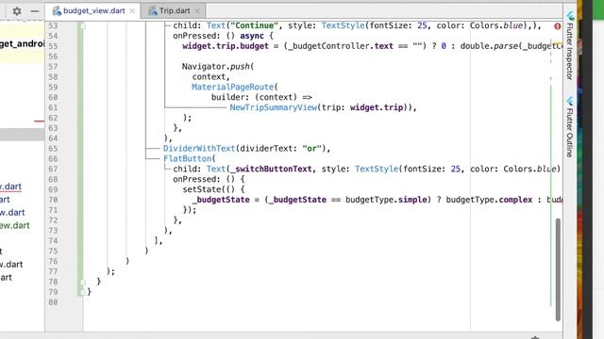Image resolution: width=604 pixels, height=339 pixels.
Task: Click on _switchButtonText in line 67
Action: tap(271, 169)
